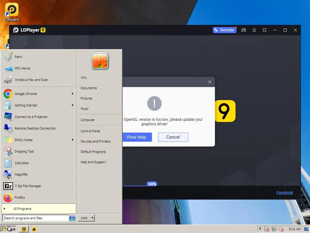Open XPS Viewer

click(39, 68)
